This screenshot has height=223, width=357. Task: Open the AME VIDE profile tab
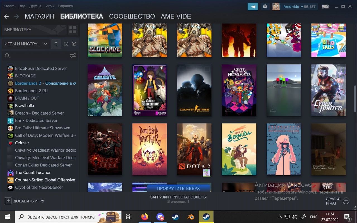[176, 16]
